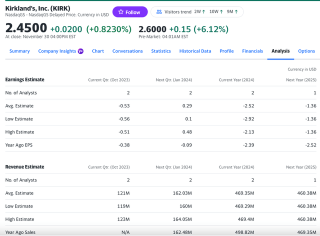Open the Historical Data tab

click(x=195, y=51)
